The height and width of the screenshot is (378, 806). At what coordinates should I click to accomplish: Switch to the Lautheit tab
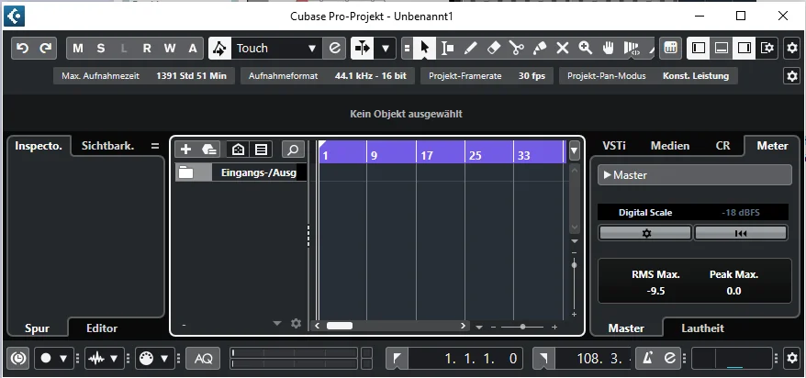pyautogui.click(x=702, y=328)
